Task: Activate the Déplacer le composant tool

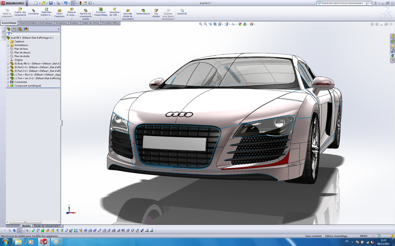Action: coord(71,12)
